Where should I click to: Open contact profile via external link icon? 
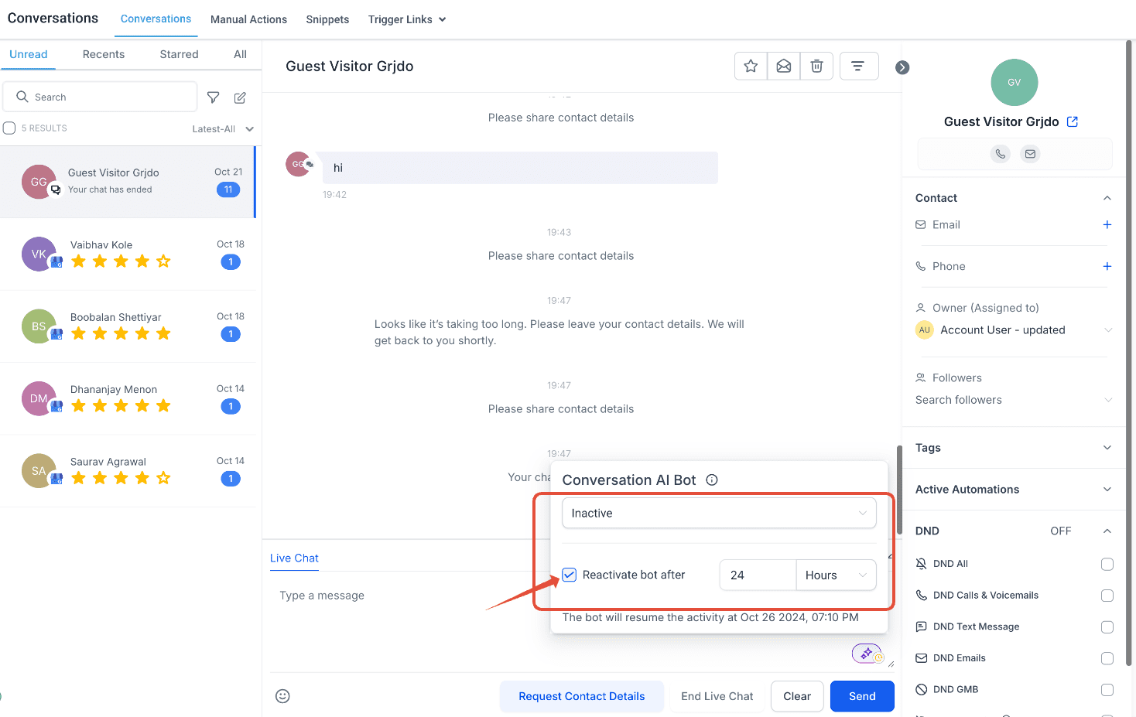1073,121
